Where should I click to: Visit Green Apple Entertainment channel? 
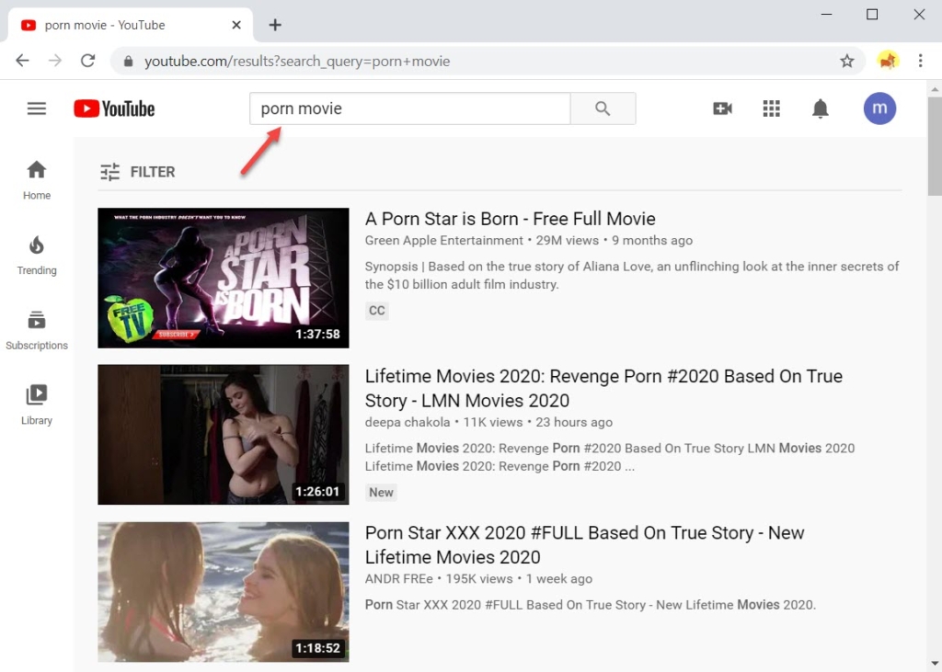[x=444, y=240]
